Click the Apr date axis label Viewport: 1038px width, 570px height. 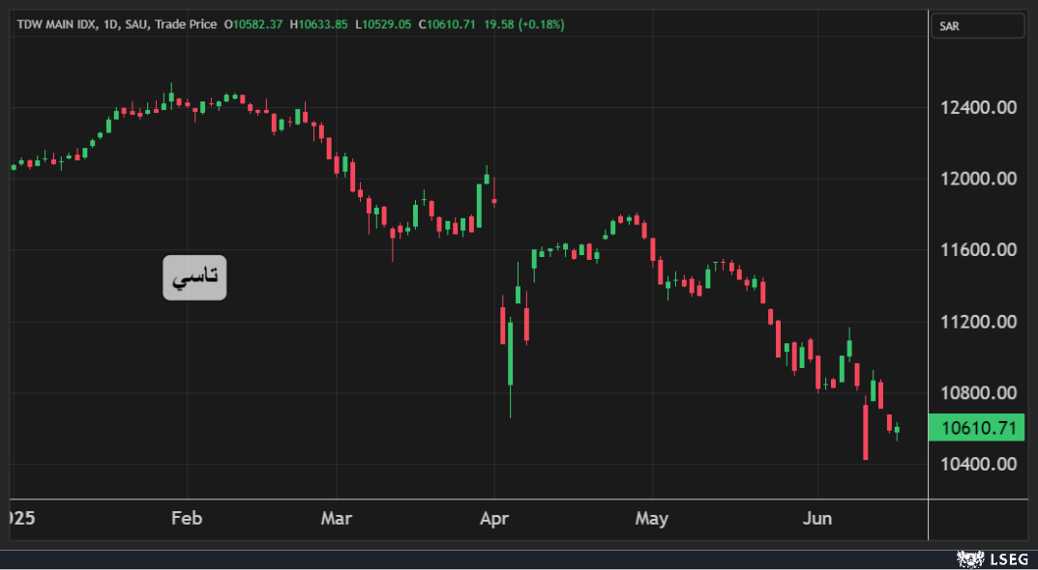point(494,519)
